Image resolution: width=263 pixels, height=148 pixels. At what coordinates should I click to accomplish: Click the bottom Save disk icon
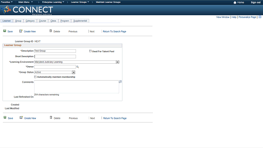pos(5,118)
